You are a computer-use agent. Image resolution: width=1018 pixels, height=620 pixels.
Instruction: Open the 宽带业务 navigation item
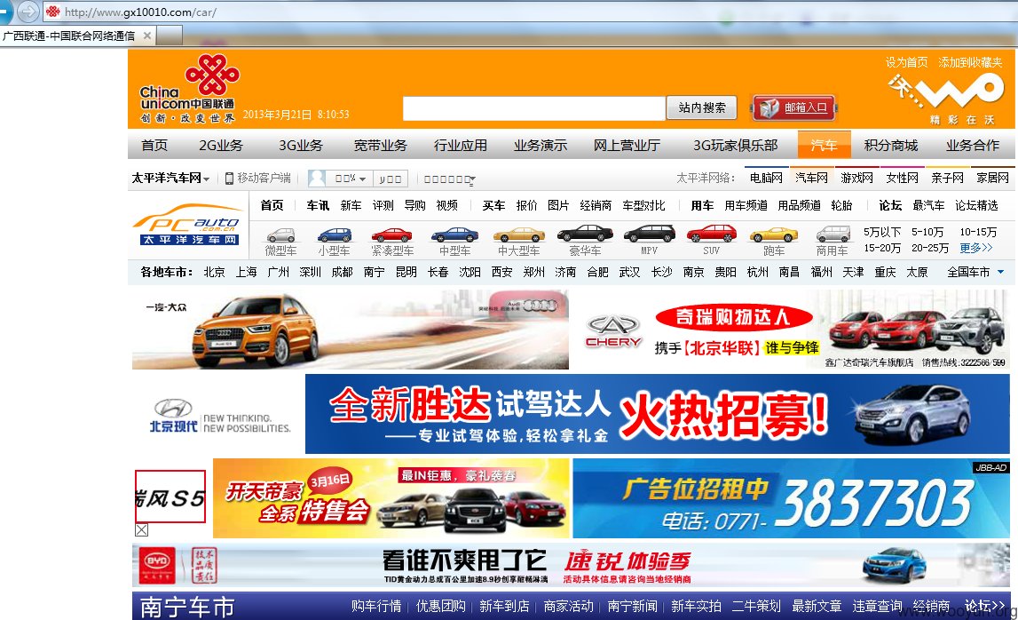point(381,146)
